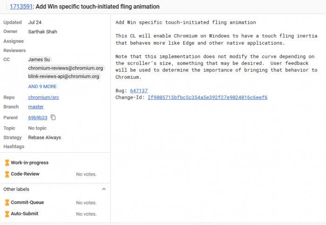Click the Commit-Queue label name
326x225 pixels.
[27, 203]
